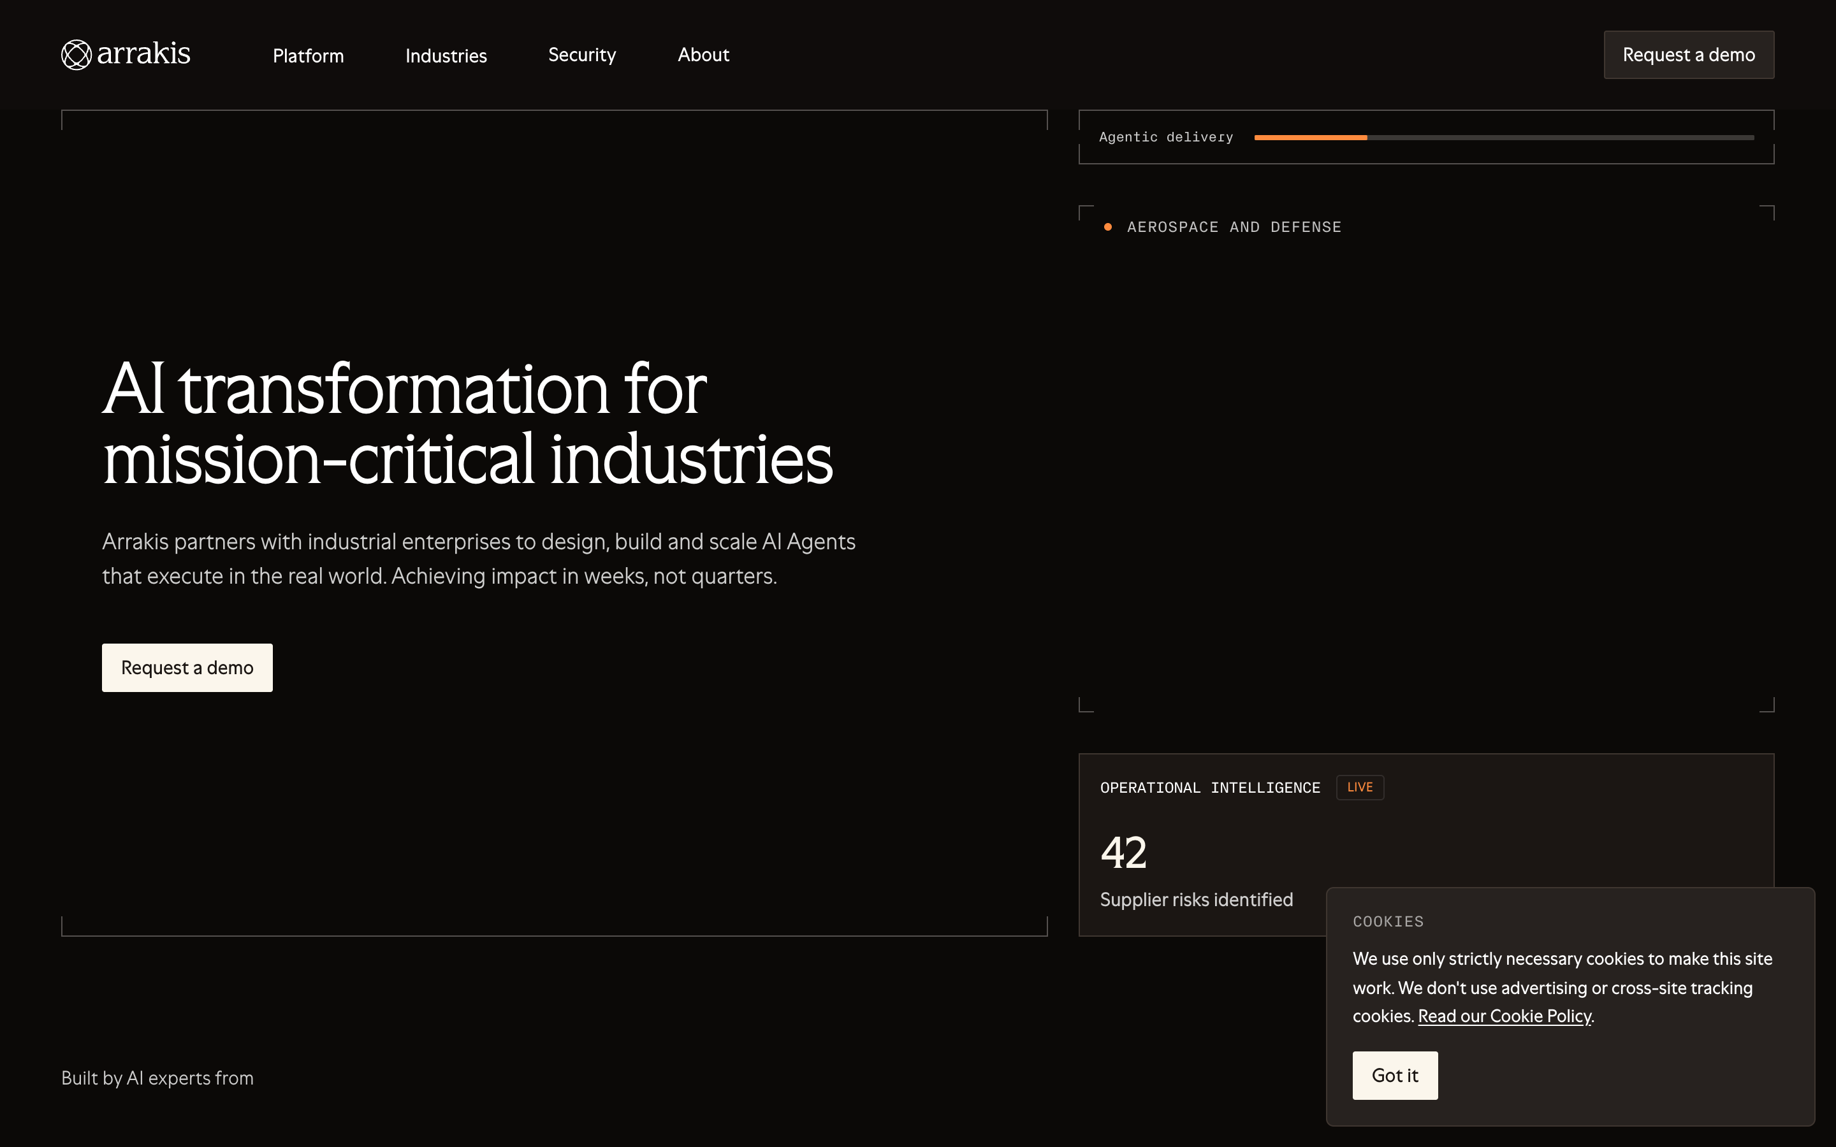
Task: Click the Agentic delivery label
Action: coord(1166,137)
